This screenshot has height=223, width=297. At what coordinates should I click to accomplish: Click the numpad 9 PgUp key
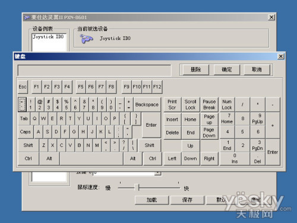coord(257,118)
